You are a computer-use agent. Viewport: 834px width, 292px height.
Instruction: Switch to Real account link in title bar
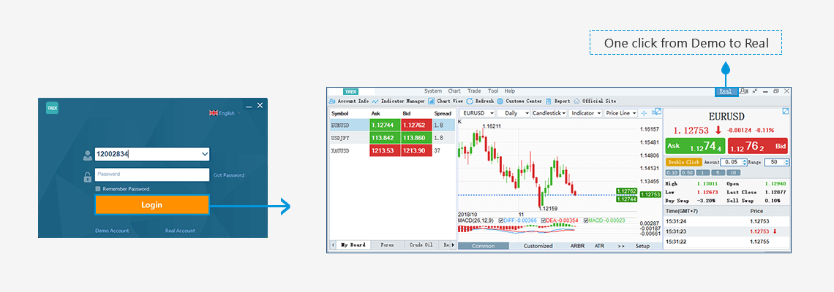pyautogui.click(x=726, y=91)
